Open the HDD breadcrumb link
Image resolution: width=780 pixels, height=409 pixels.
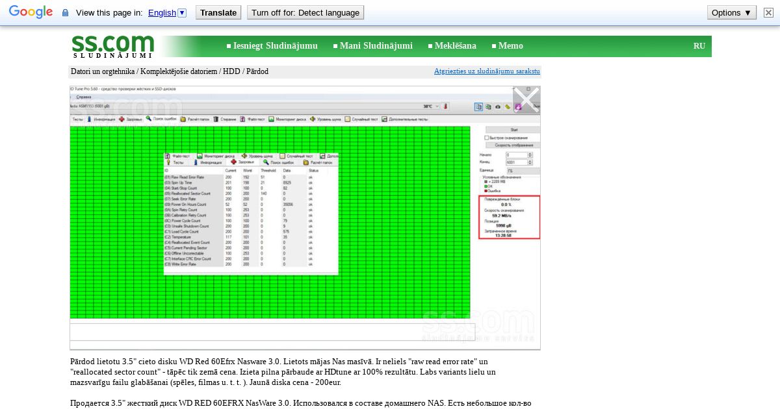231,71
